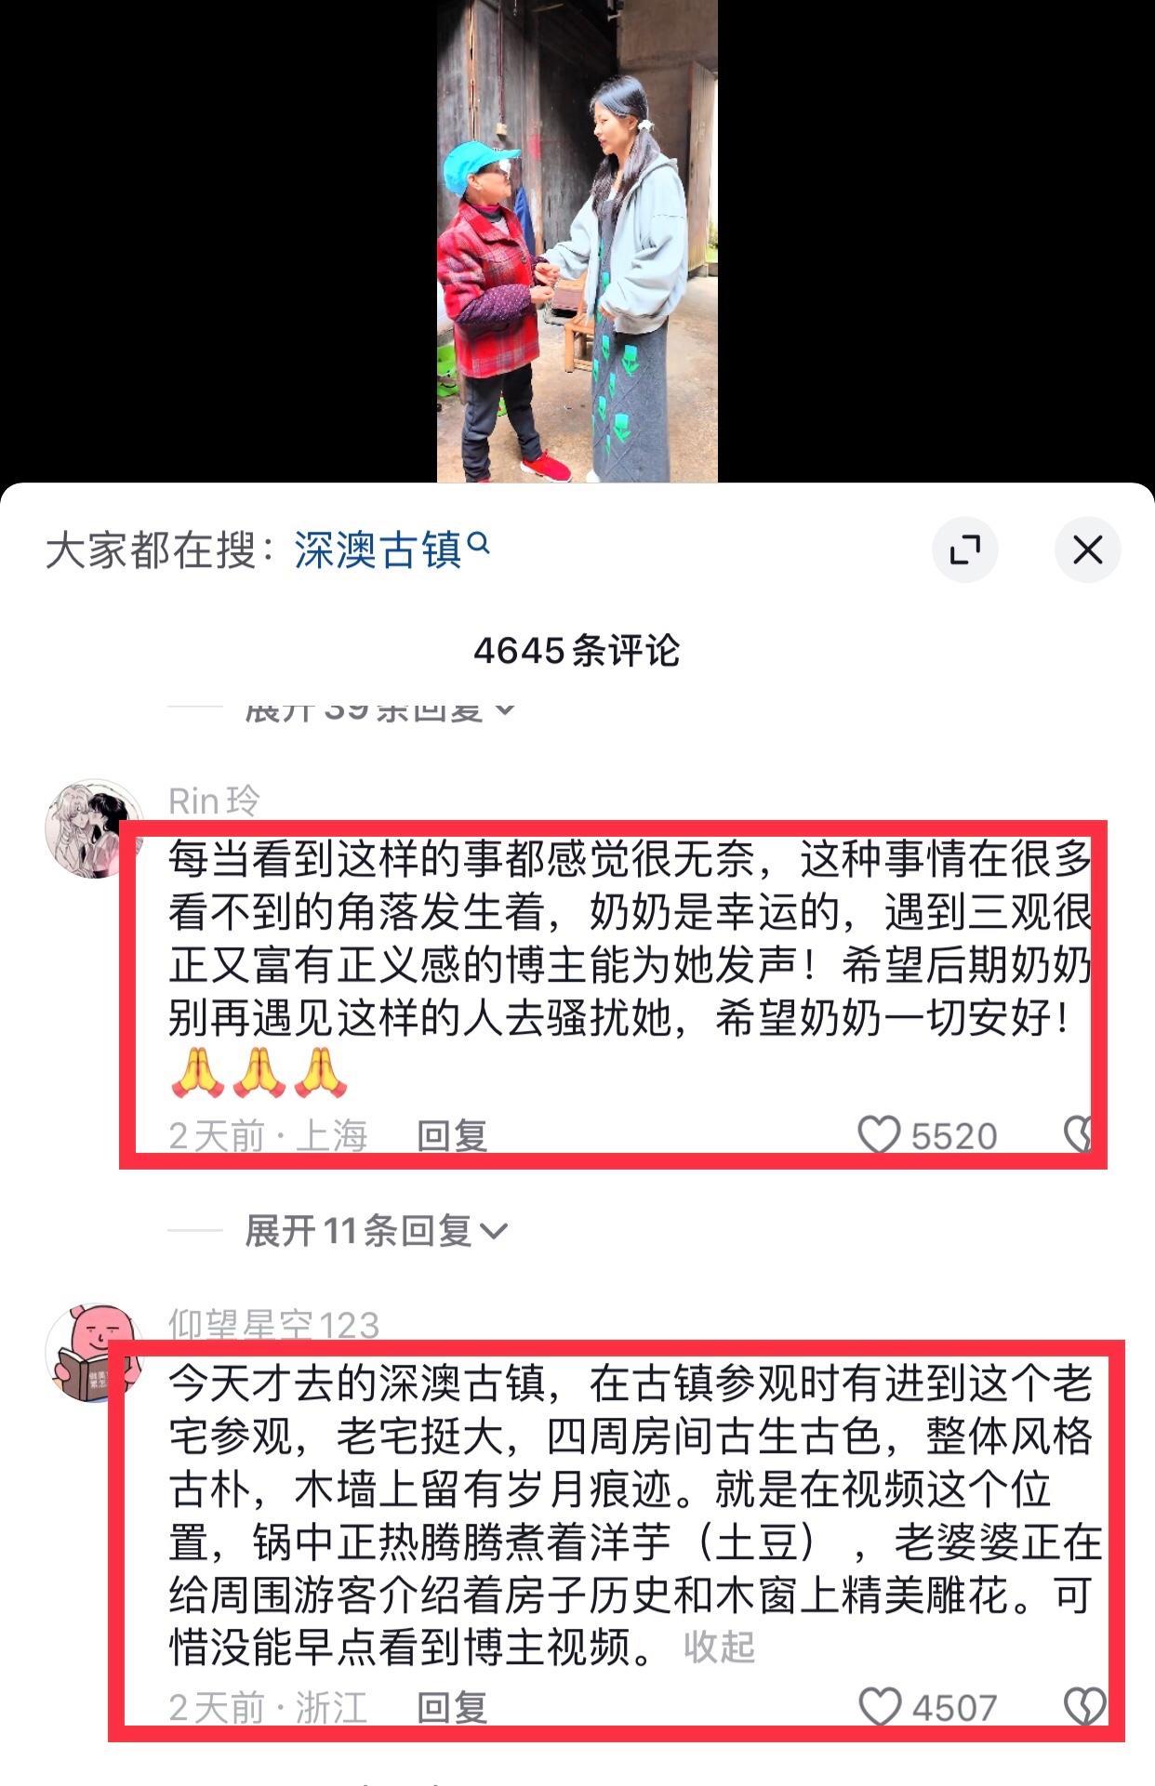Reply to 仰望星空123's comment
Image resolution: width=1155 pixels, height=1786 pixels.
coord(452,1707)
